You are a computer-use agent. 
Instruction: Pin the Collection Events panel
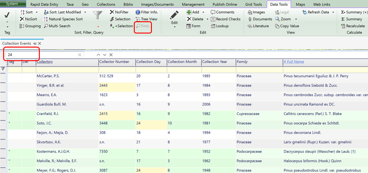[x=35, y=43]
